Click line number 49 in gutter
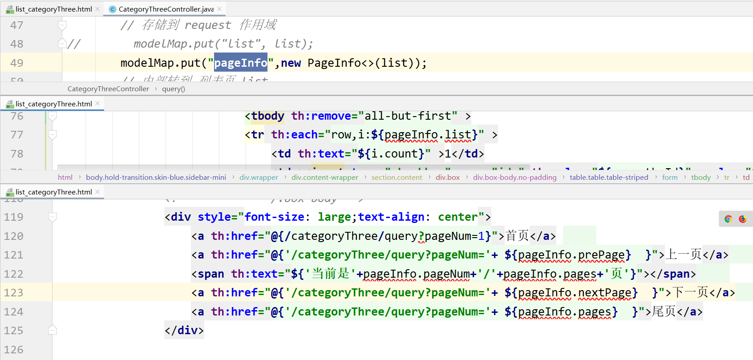The width and height of the screenshot is (753, 360). point(17,63)
